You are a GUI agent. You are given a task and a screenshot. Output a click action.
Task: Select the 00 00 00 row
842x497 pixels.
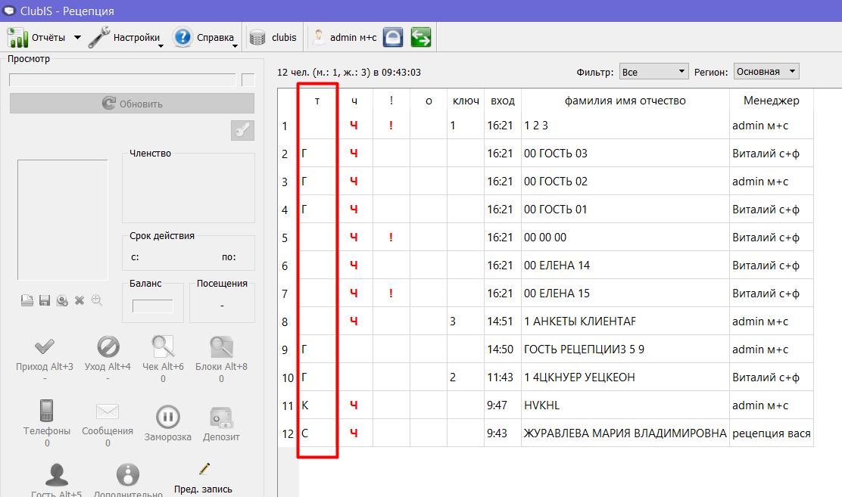click(x=546, y=238)
